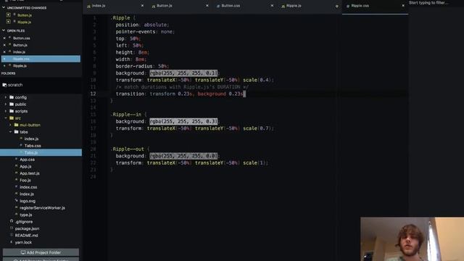The height and width of the screenshot is (261, 464).
Task: Close the Button.css tab
Action: pyautogui.click(x=272, y=6)
